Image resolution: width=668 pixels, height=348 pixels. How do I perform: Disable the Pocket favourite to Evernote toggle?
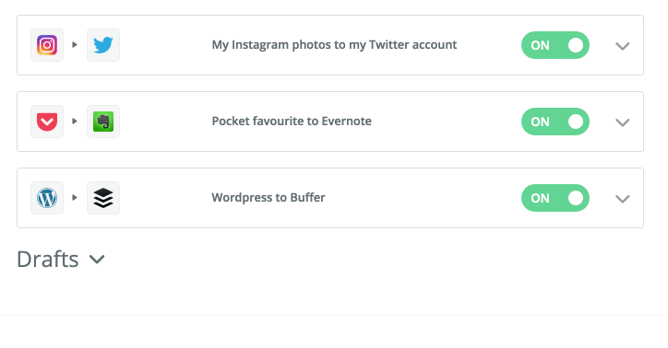click(555, 122)
